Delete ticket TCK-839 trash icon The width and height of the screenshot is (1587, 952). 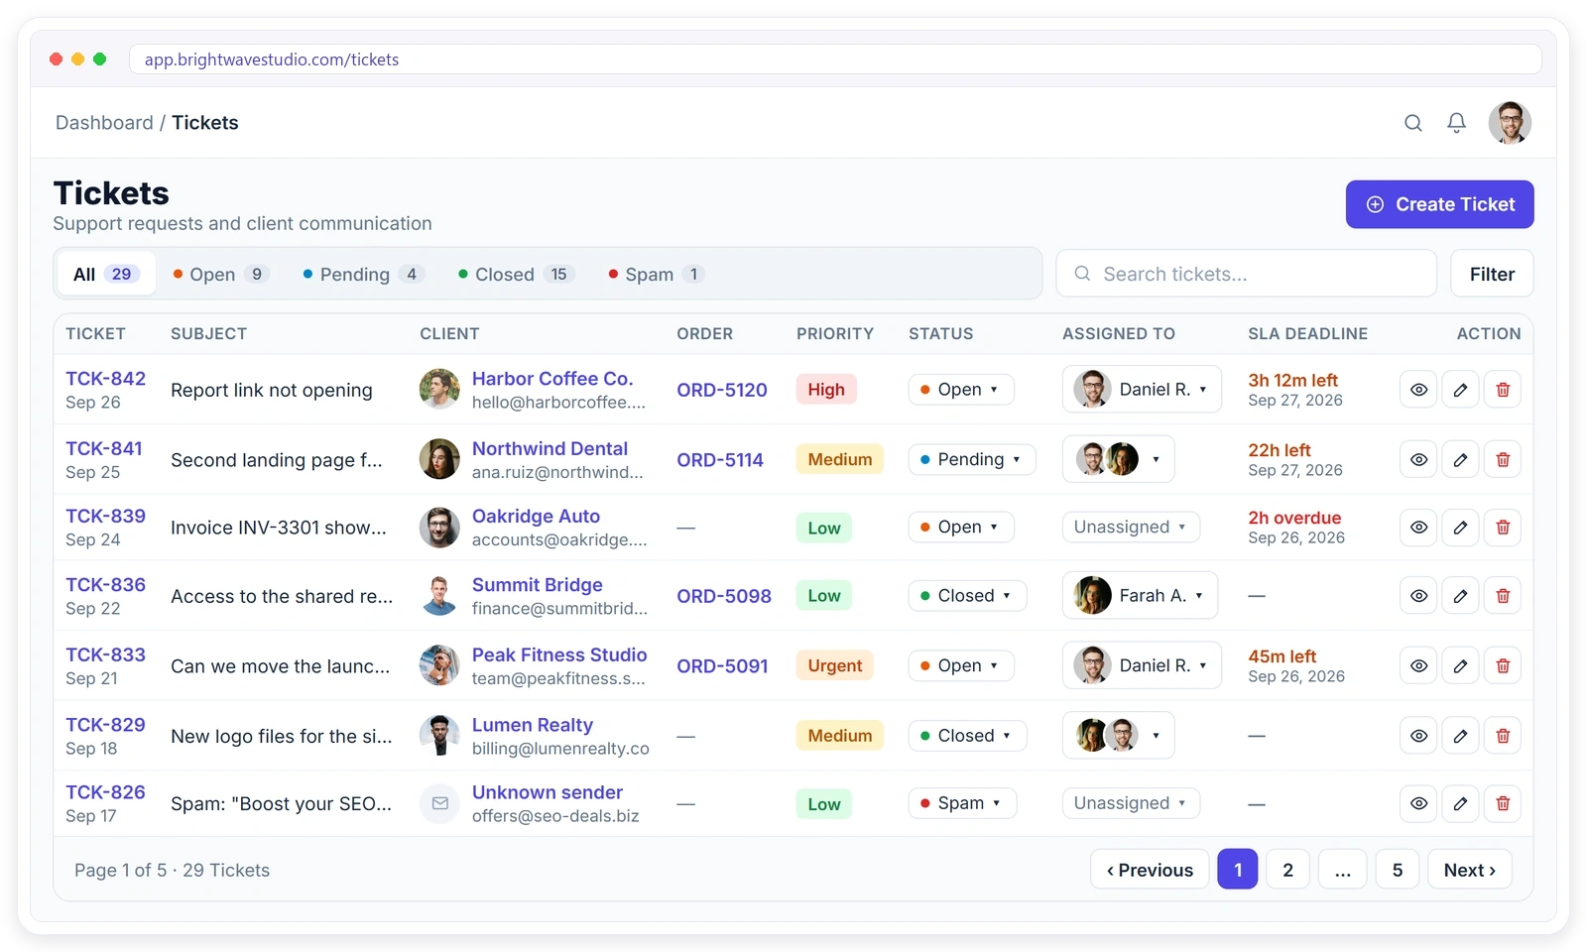point(1503,528)
